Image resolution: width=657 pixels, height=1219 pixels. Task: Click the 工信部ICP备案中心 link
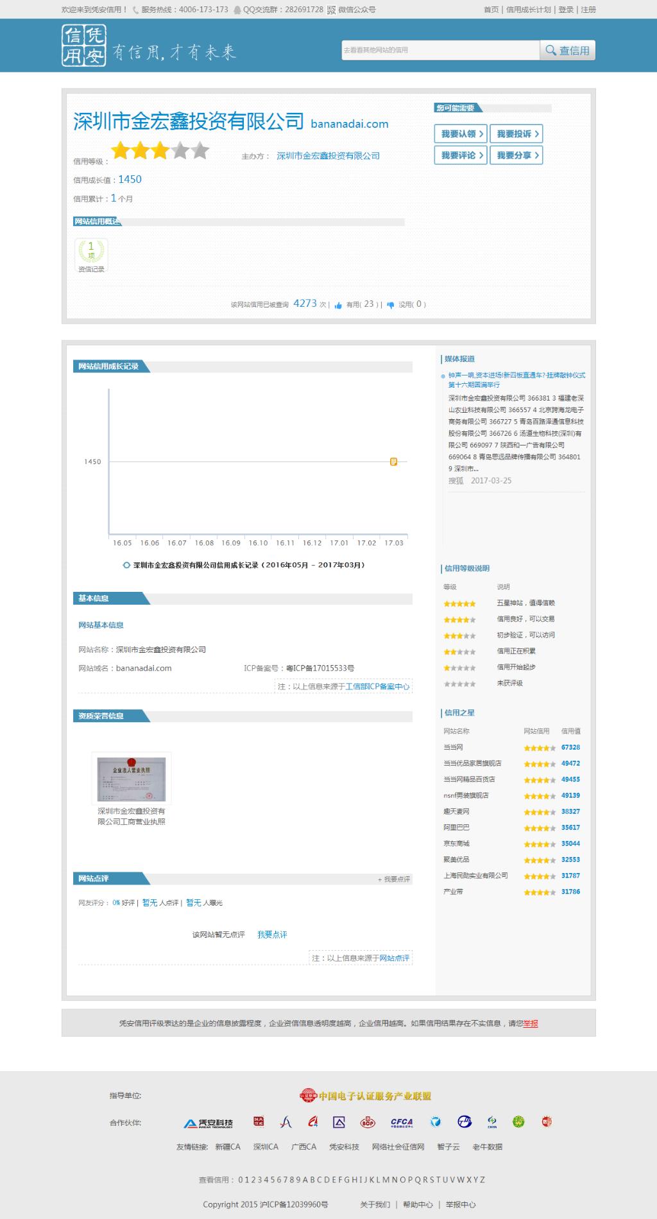377,686
